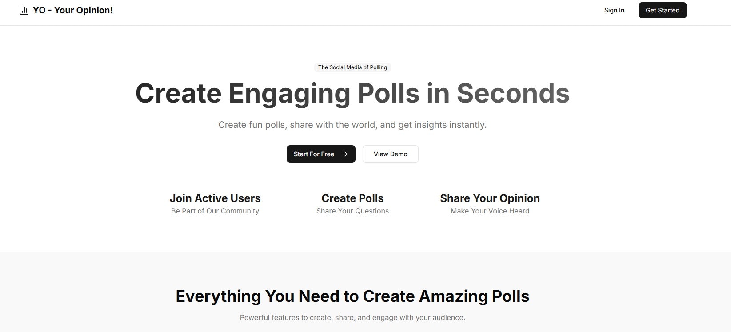731x332 pixels.
Task: Select the YO - Your Opinion! logo text
Action: point(72,10)
